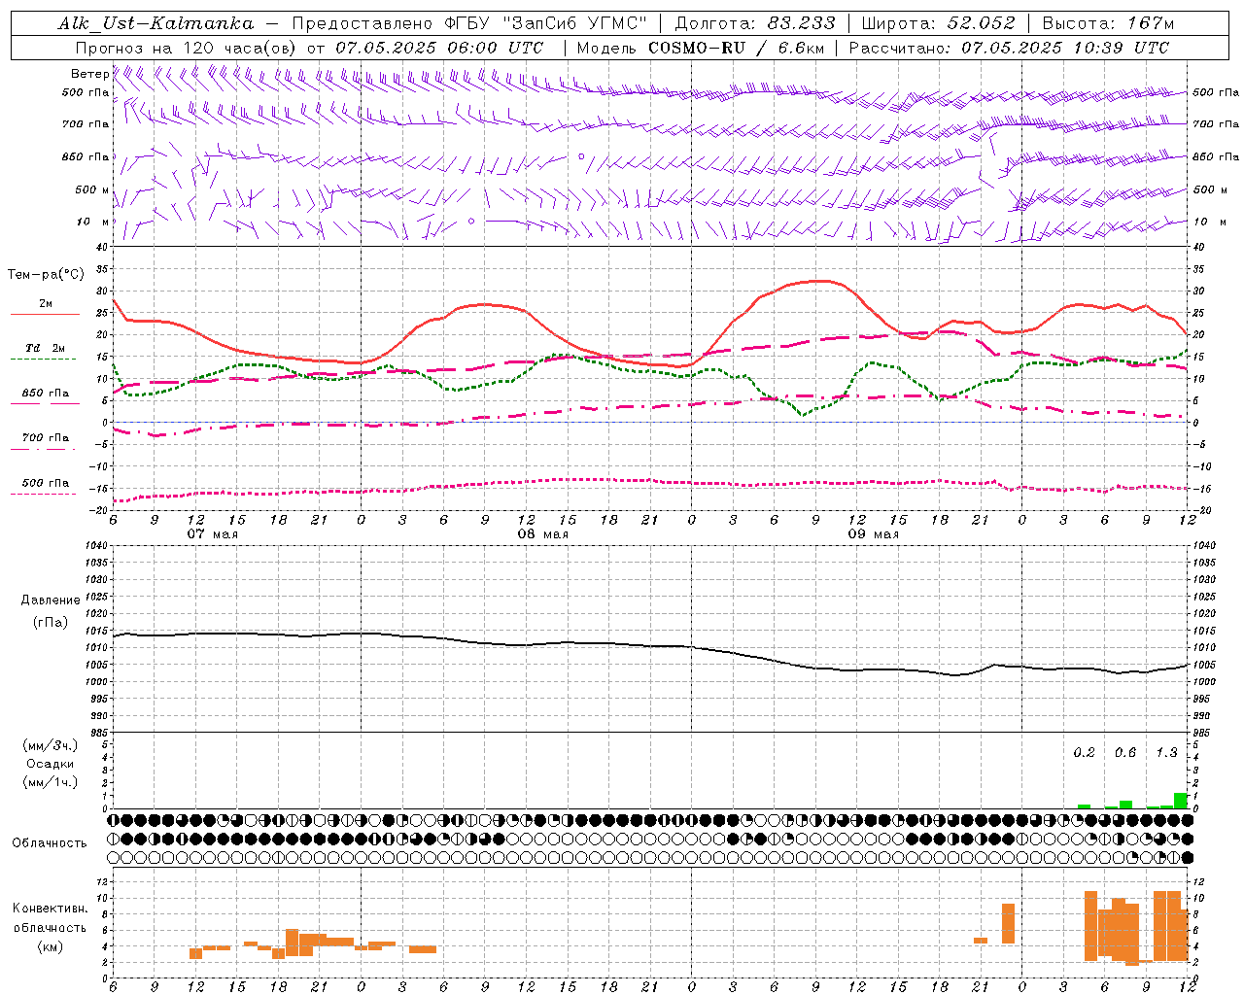Click the (гПа) unit label under Давление
Screen dimensions: 1244x995
[x=51, y=622]
